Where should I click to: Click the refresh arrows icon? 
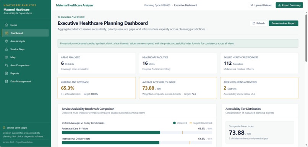[254, 23]
